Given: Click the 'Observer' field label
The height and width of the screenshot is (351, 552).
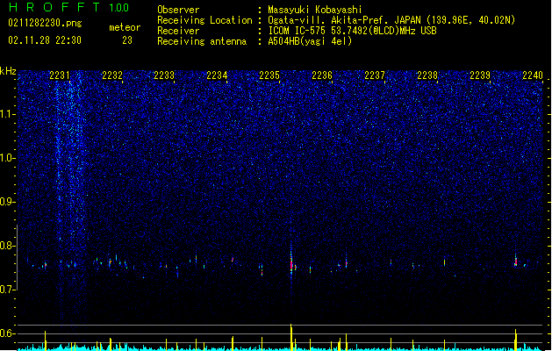Looking at the screenshot, I should tap(178, 10).
